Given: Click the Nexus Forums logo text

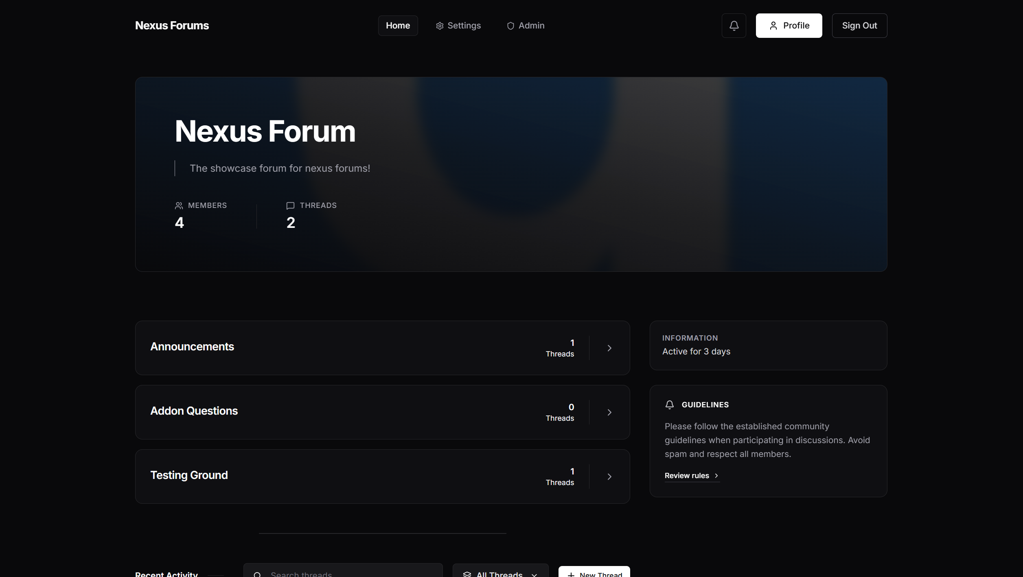Looking at the screenshot, I should (x=172, y=26).
